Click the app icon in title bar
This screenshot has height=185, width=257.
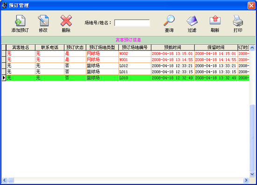tap(4, 5)
